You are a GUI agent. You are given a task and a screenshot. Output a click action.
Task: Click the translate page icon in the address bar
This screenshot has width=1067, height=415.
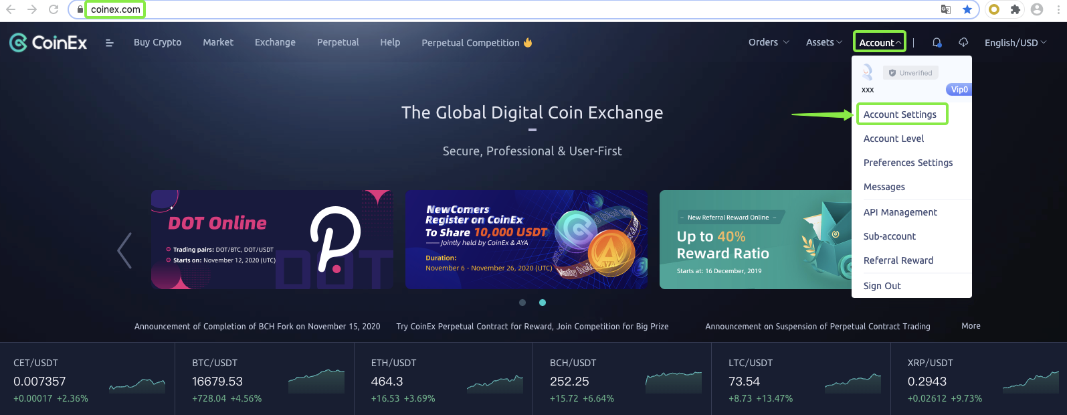pos(946,9)
